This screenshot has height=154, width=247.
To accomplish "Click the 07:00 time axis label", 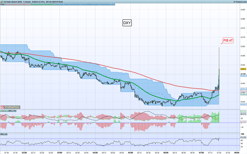I will pos(201,153).
